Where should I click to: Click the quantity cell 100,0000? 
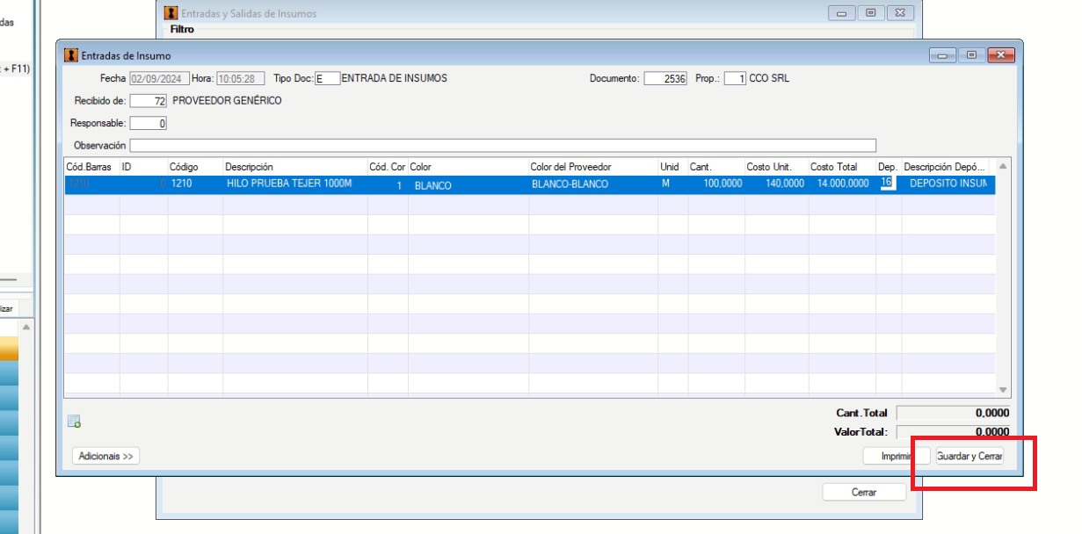tap(715, 184)
